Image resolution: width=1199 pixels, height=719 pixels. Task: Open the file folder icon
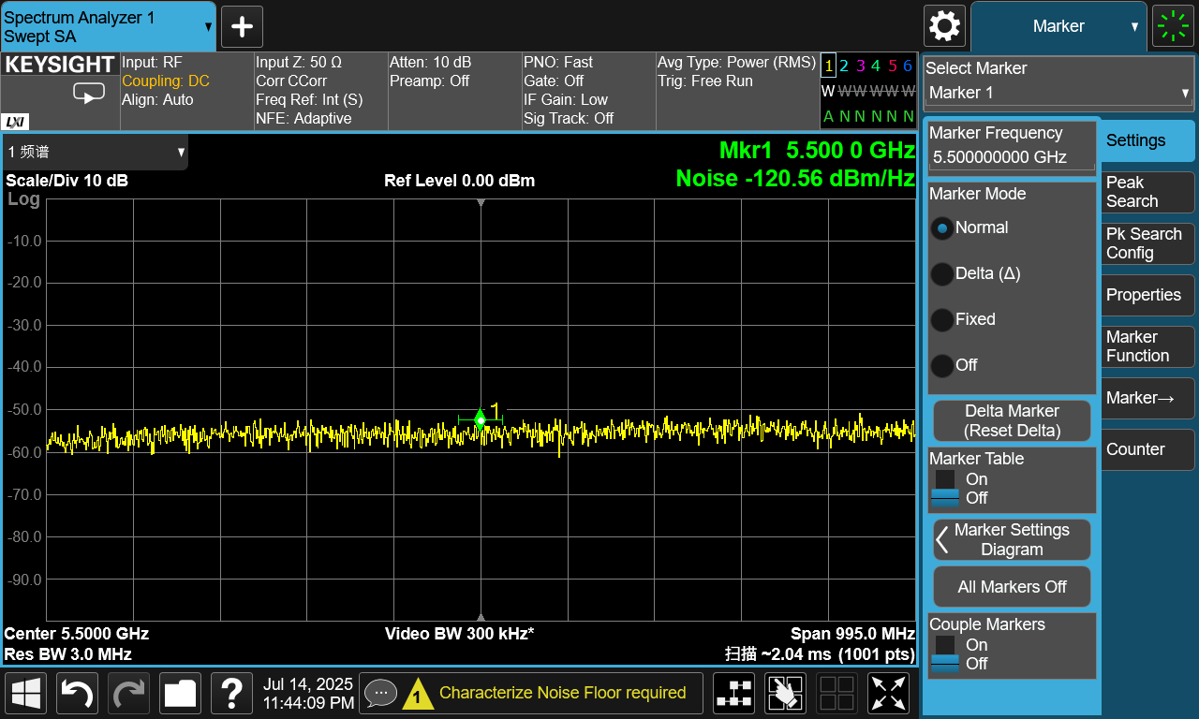pos(180,694)
